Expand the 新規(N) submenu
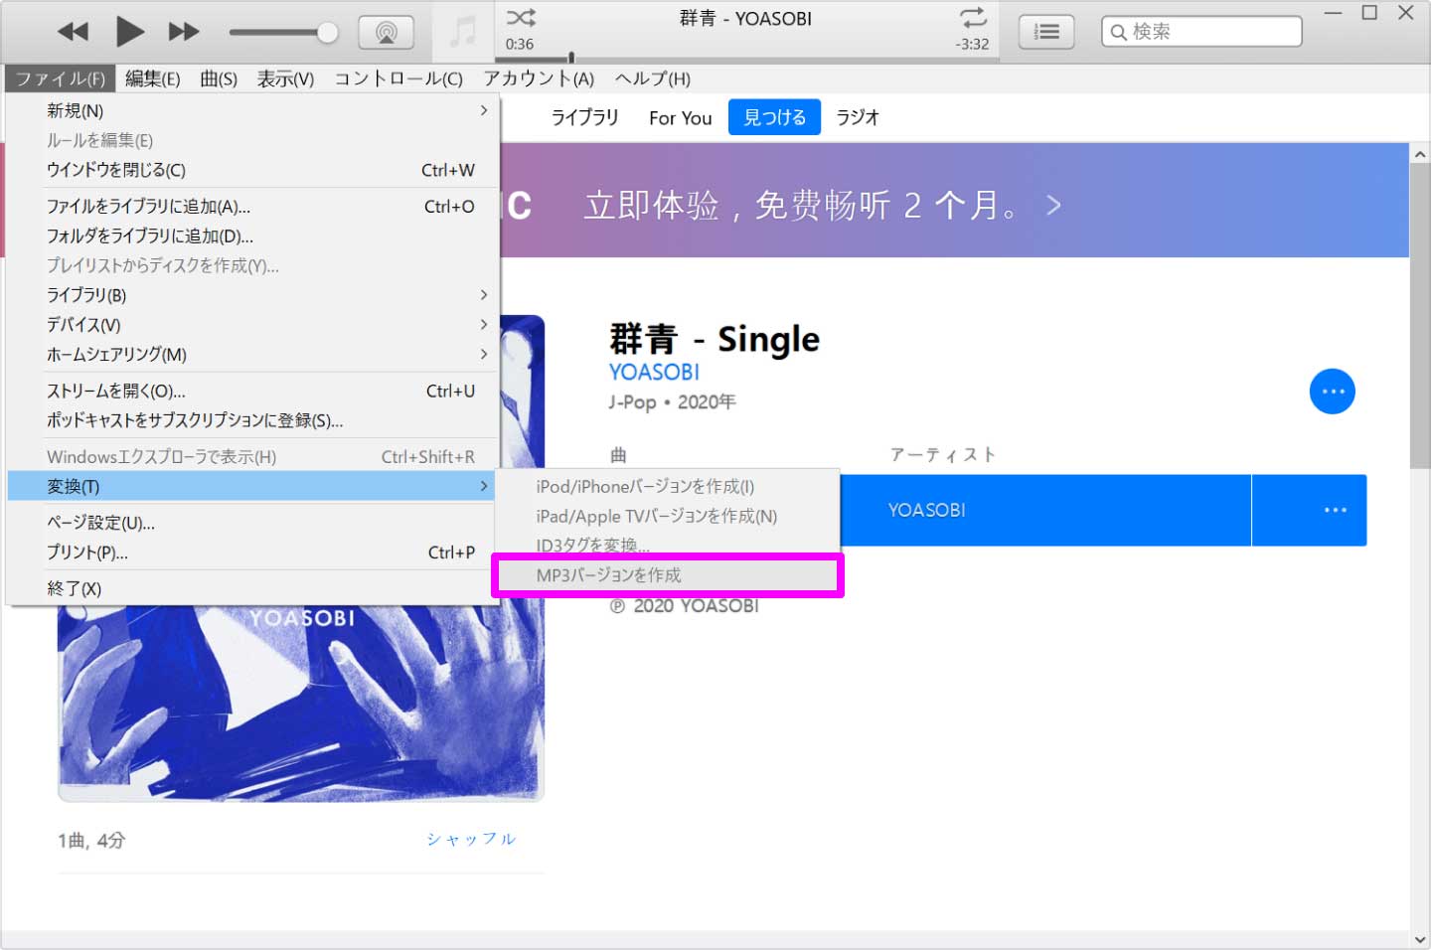This screenshot has width=1431, height=950. point(252,110)
